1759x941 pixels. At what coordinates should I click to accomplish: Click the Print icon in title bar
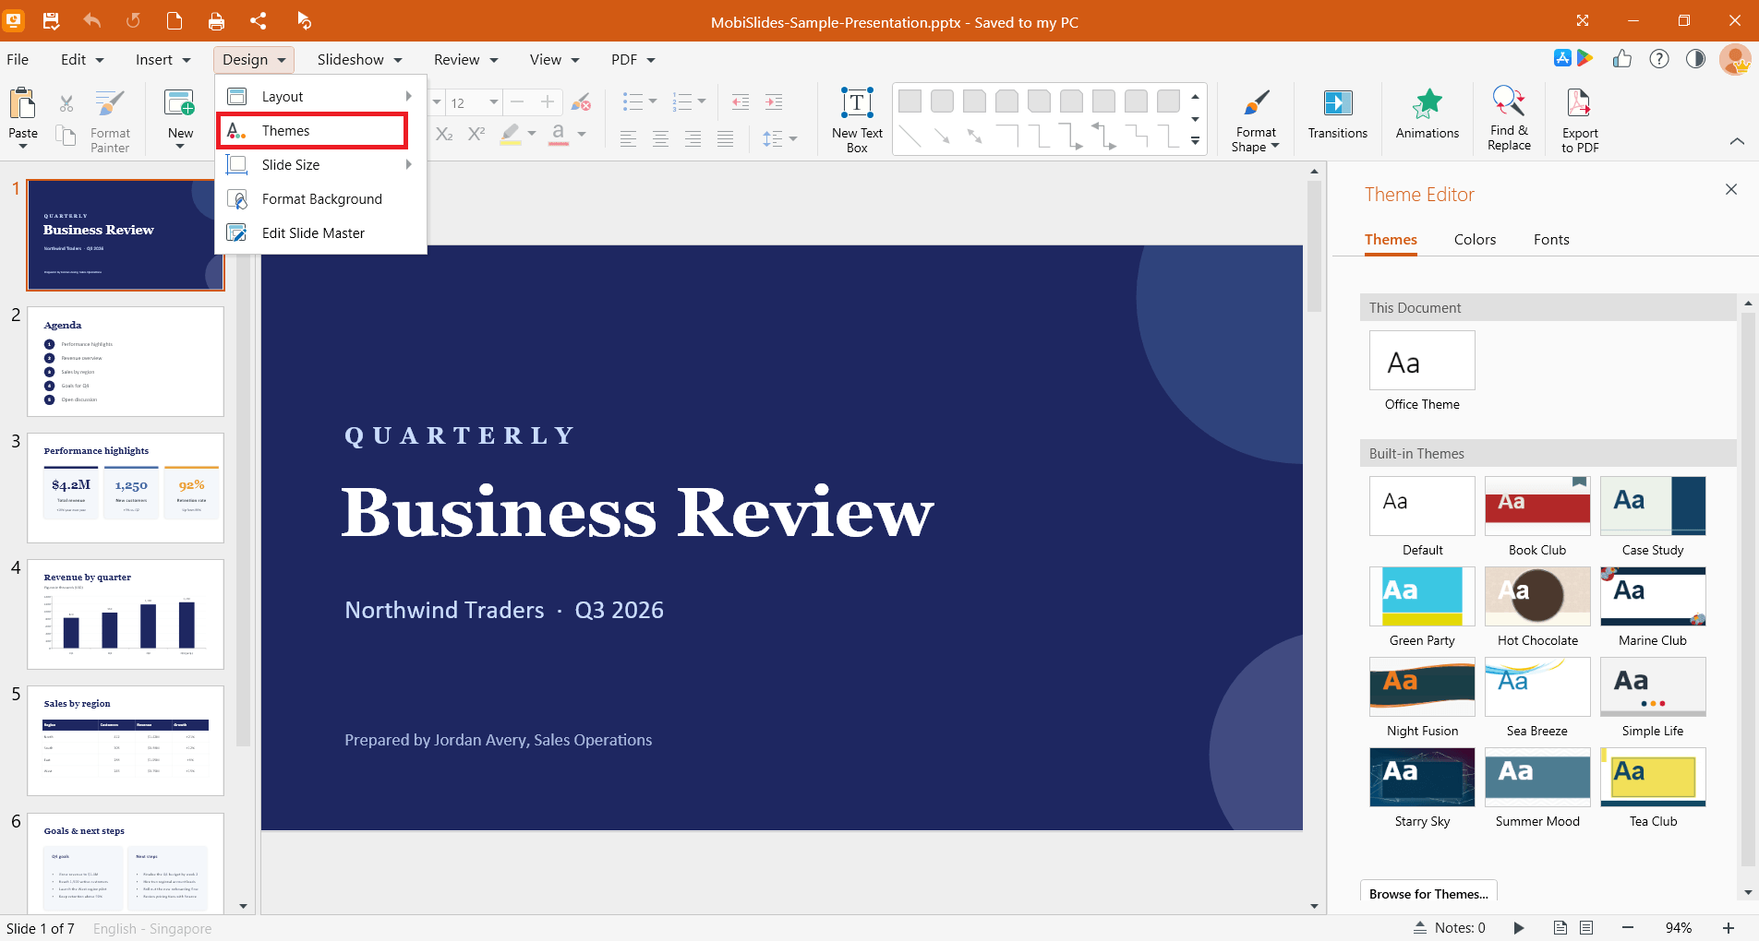(216, 20)
